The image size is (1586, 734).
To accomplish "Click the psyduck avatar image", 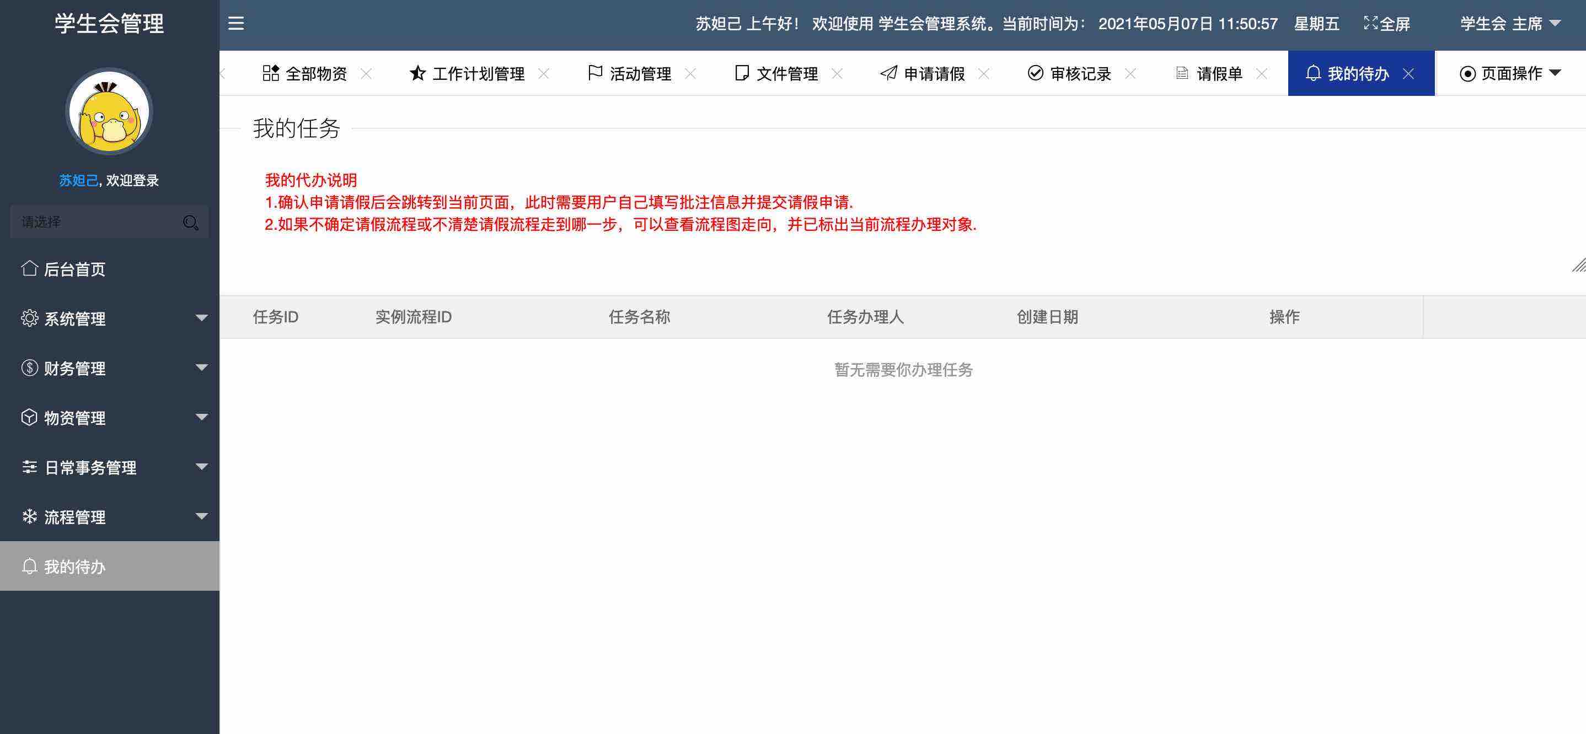I will (109, 112).
